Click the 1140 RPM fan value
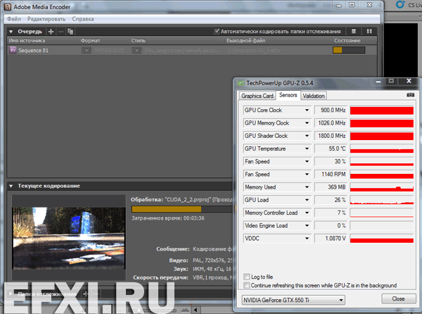This screenshot has height=314, width=422. (x=331, y=174)
